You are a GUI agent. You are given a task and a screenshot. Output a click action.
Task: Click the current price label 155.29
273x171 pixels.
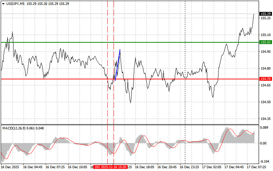pos(266,14)
